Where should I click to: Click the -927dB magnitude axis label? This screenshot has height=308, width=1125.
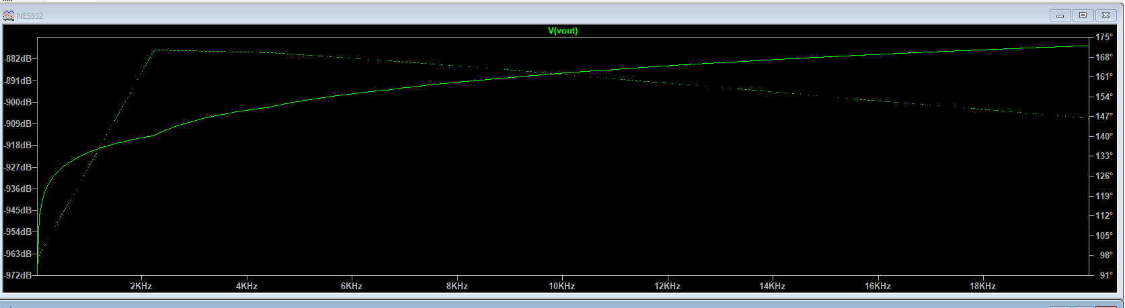18,167
